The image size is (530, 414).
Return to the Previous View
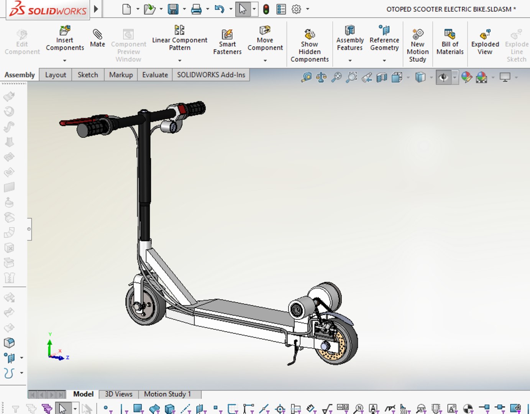[367, 77]
